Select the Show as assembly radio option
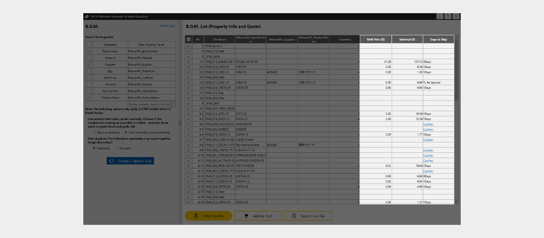This screenshot has height=238, width=544. (94, 133)
